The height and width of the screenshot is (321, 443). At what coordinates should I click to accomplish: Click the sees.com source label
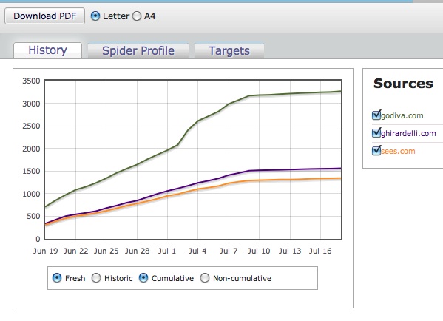pos(398,151)
